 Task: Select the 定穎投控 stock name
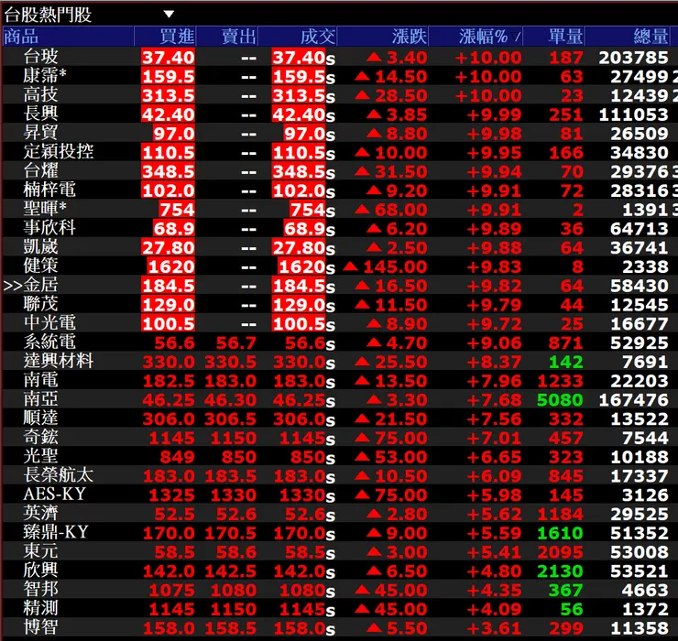59,152
